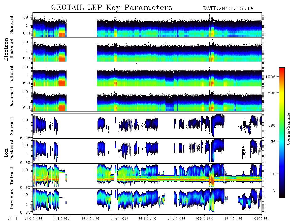Click the Ion 'Sunward' panel label
Image resolution: width=290 pixels, height=223 pixels.
point(12,126)
